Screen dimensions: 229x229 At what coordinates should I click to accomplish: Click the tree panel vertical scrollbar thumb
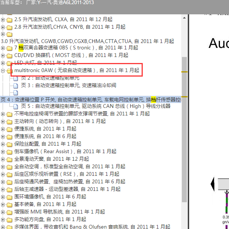pos(184,130)
